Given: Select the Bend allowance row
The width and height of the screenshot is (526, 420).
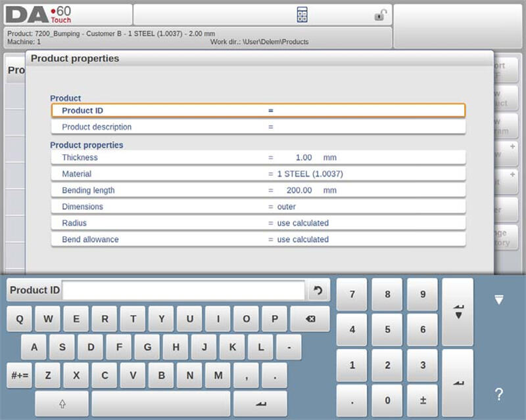Looking at the screenshot, I should [x=258, y=240].
